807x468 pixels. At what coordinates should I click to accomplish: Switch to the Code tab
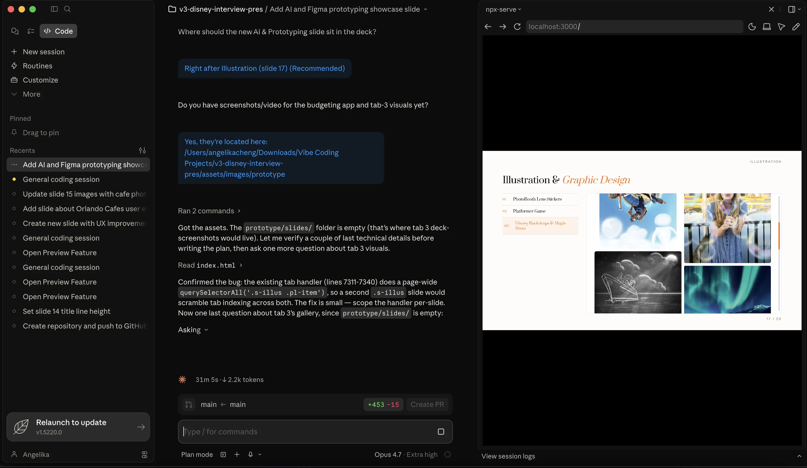click(58, 31)
